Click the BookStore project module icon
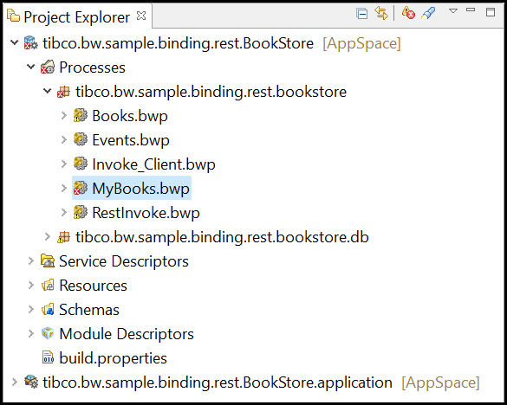This screenshot has width=507, height=405. (x=31, y=43)
